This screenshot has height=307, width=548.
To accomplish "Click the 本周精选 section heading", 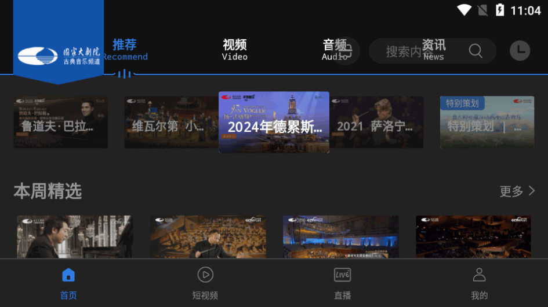I will point(48,191).
